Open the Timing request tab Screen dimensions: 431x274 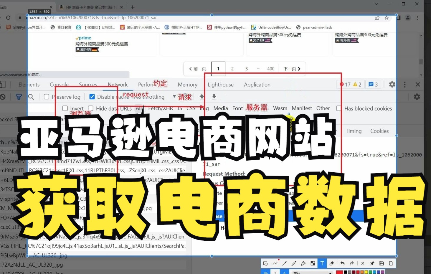[354, 131]
